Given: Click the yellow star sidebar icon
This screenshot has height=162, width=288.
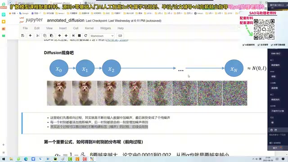Looking at the screenshot, I should 4,22.
